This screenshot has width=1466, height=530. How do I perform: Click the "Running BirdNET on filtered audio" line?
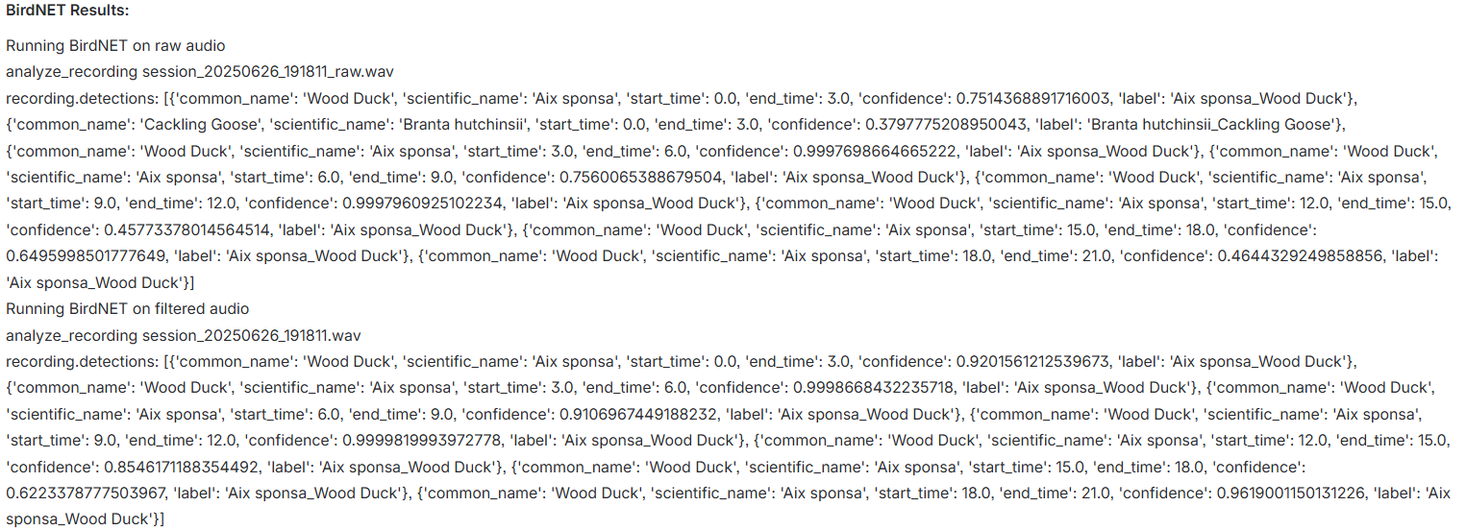(127, 309)
